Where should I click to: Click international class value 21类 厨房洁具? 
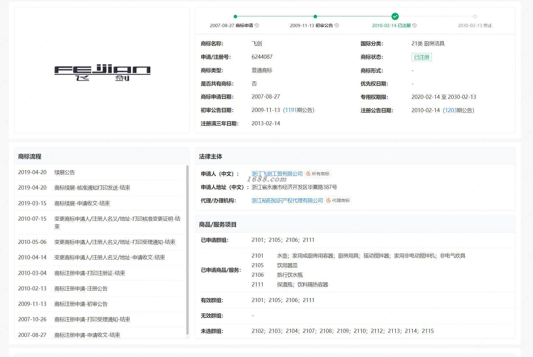(428, 44)
